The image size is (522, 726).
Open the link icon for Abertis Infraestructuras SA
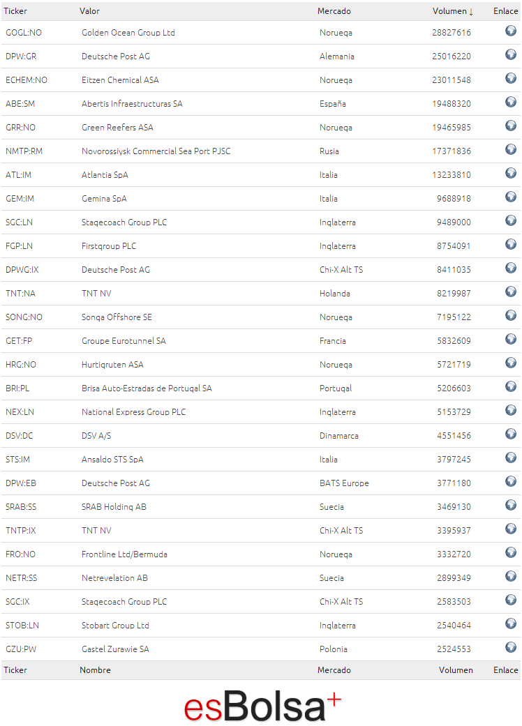click(x=510, y=102)
